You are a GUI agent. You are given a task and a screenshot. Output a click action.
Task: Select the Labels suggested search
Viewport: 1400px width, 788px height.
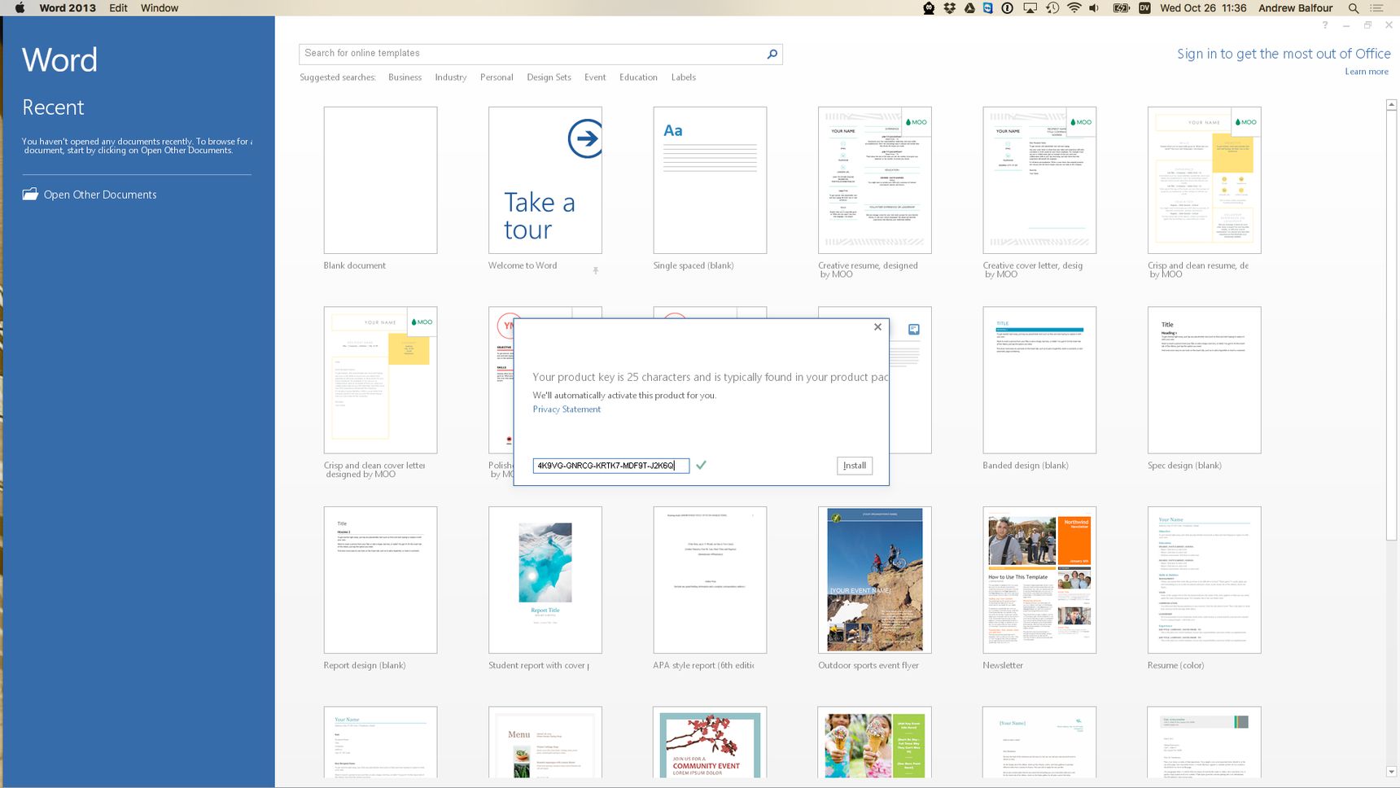tap(684, 77)
